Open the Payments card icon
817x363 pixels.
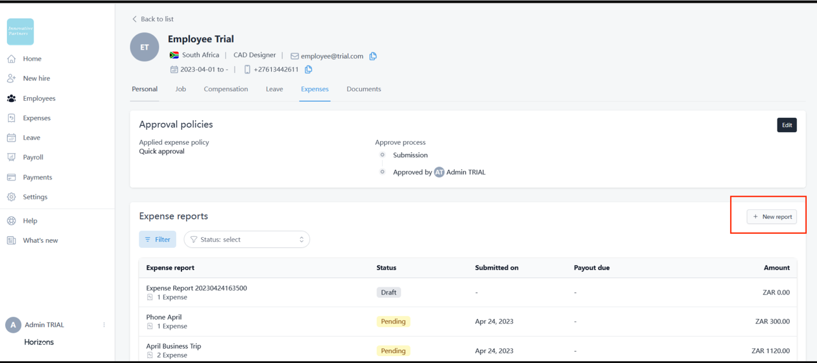pos(11,177)
